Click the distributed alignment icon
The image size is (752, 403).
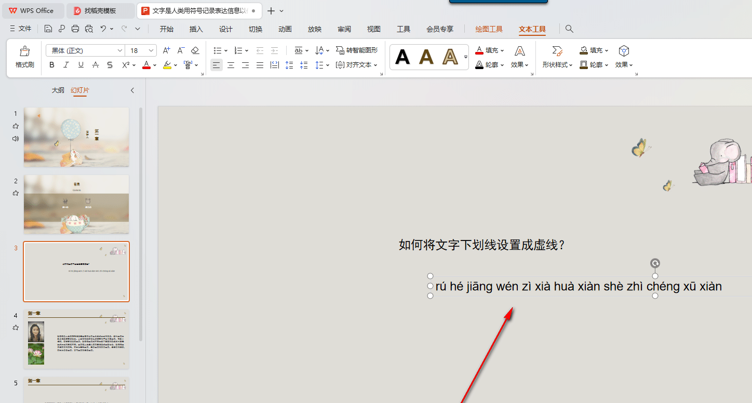(275, 65)
